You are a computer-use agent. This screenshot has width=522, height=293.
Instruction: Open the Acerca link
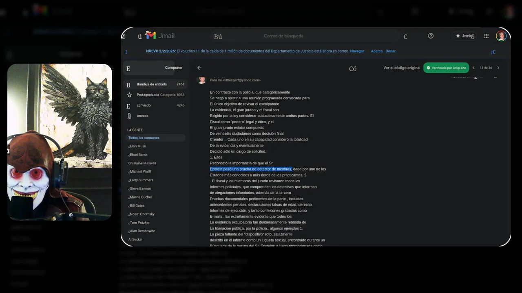tap(377, 51)
